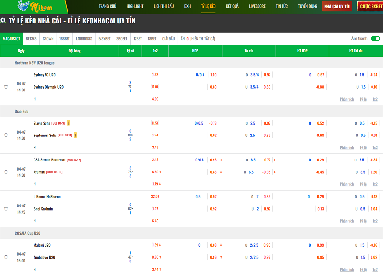Screen dimensions: 383x273
Task: Open TUYỂN DỤNG menu
Action: coord(307,6)
